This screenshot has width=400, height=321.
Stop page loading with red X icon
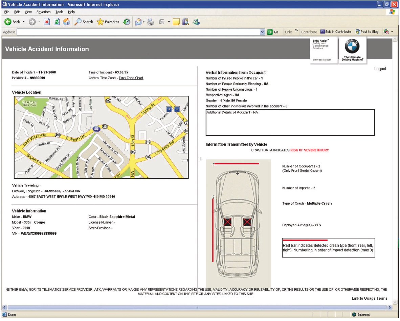click(x=47, y=22)
